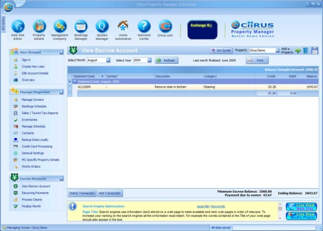Open the page title link

[203, 207]
